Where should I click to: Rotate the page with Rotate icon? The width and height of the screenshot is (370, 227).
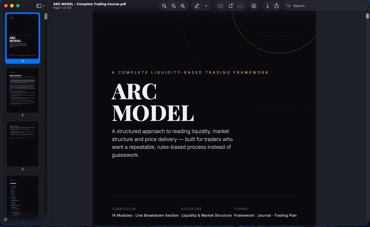pyautogui.click(x=231, y=6)
